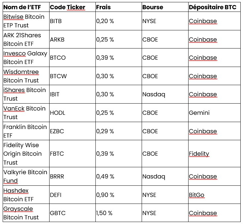Click the Gemini depositary cell
Image resolution: width=245 pixels, height=224 pixels.
pos(199,113)
